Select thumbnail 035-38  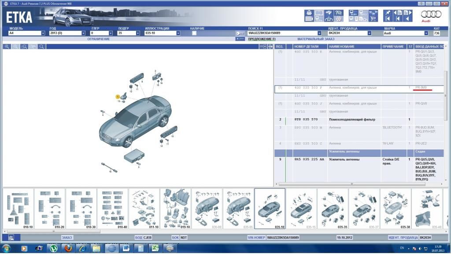(396, 209)
